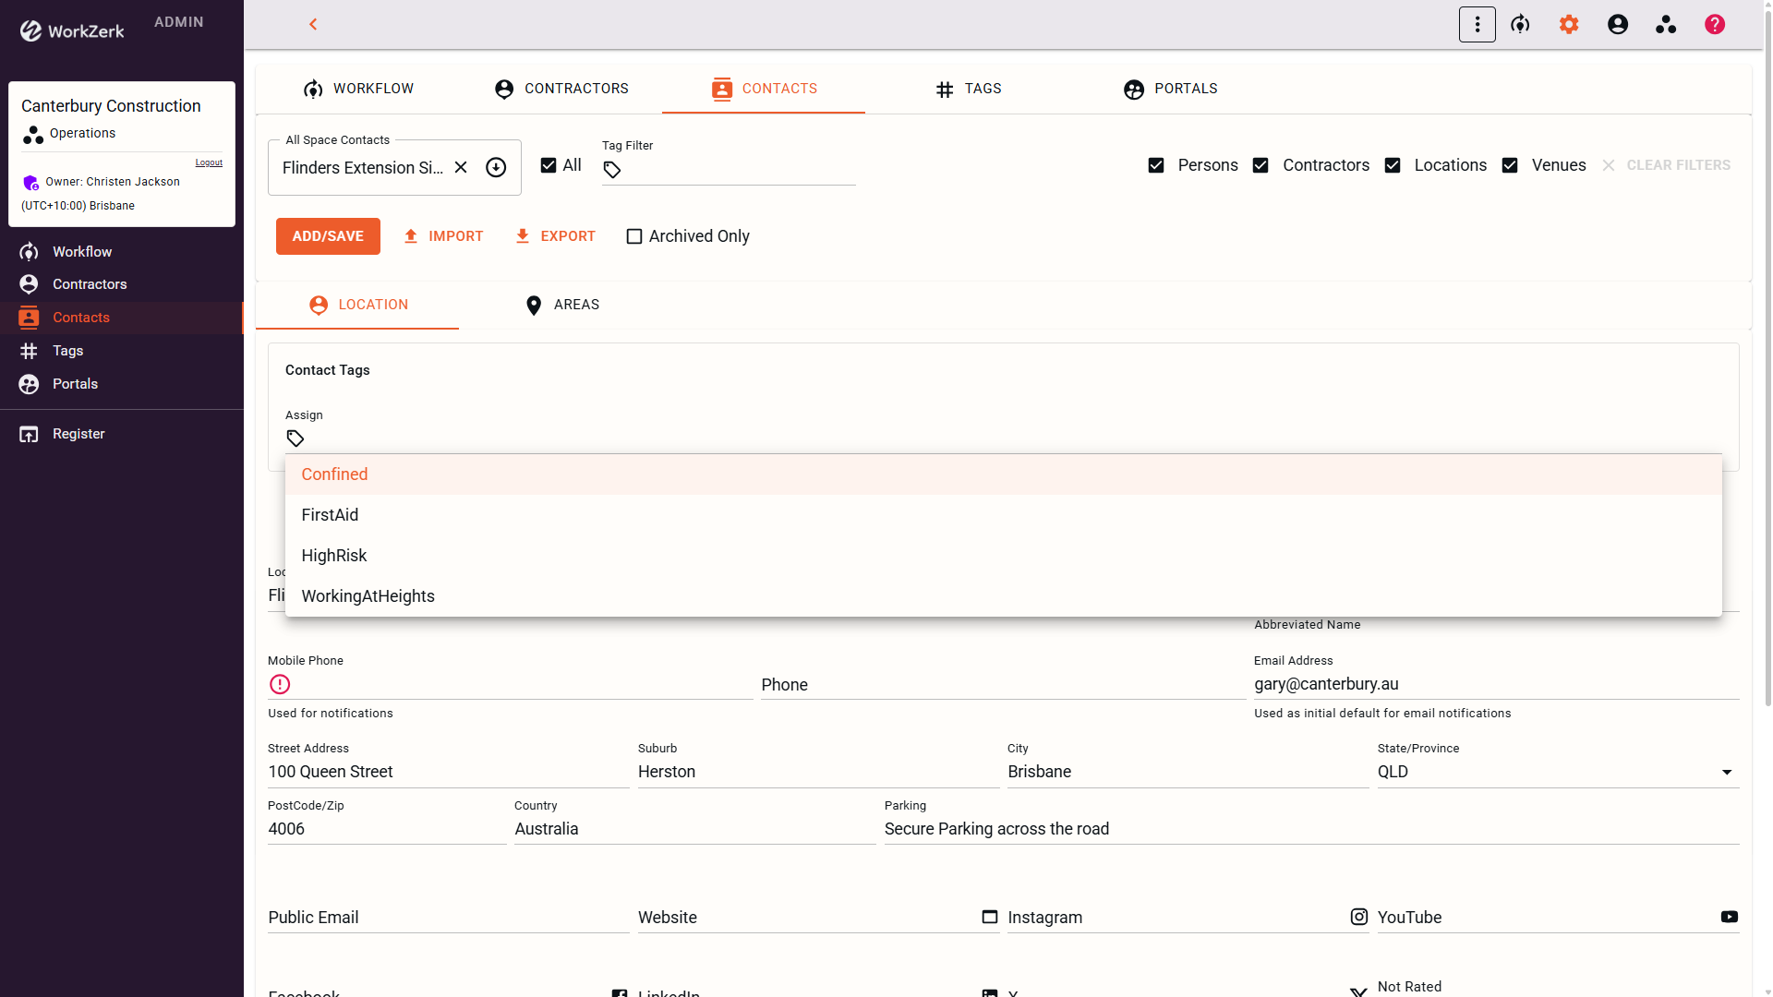Click the orange settings gear icon
This screenshot has height=997, width=1773.
[1569, 25]
